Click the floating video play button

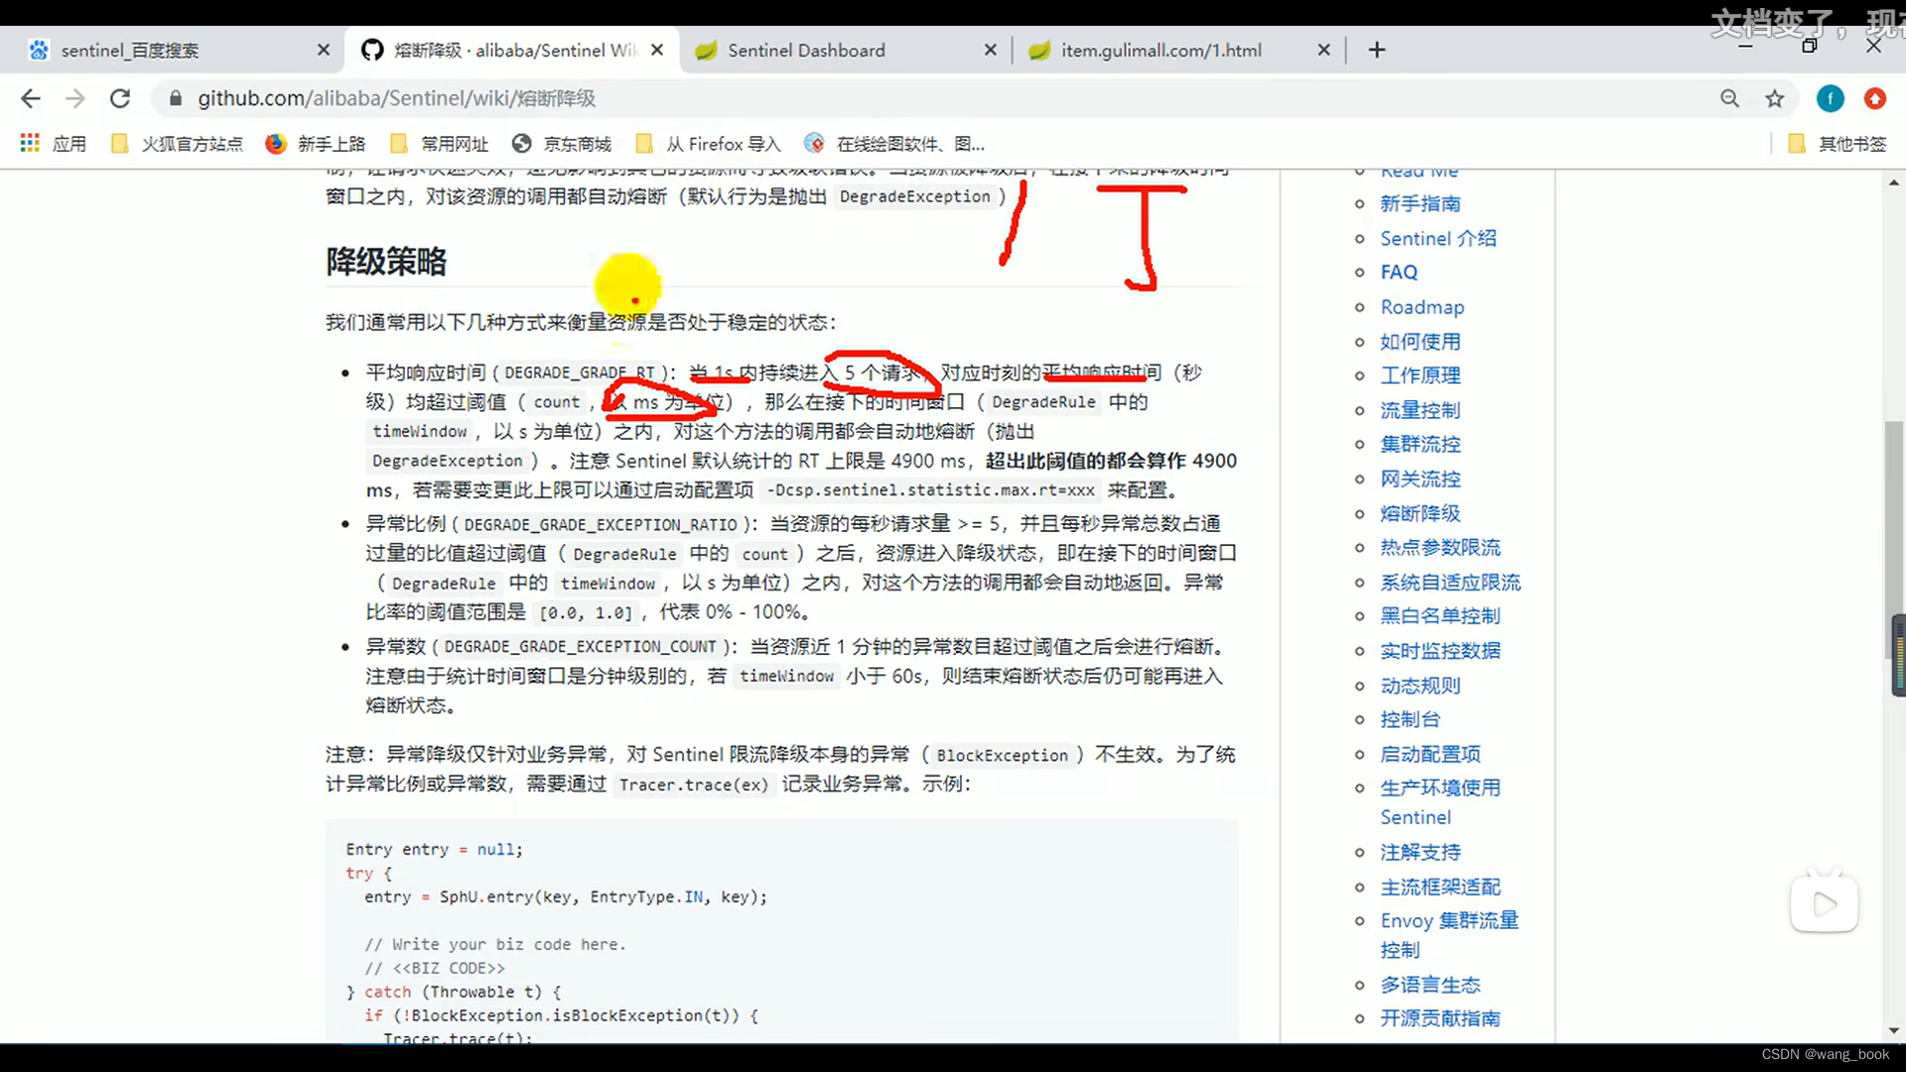[x=1825, y=904]
